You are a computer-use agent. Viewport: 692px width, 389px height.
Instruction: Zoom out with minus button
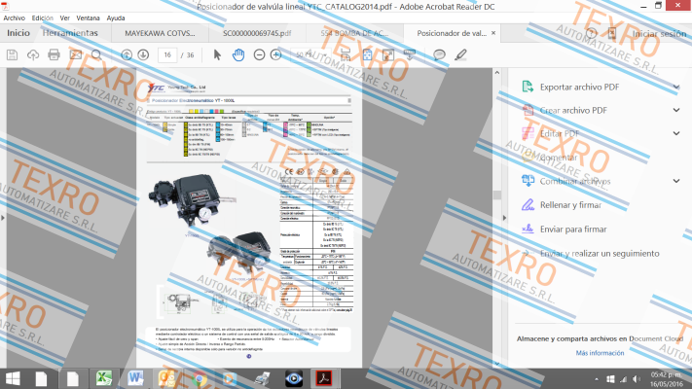(x=259, y=54)
